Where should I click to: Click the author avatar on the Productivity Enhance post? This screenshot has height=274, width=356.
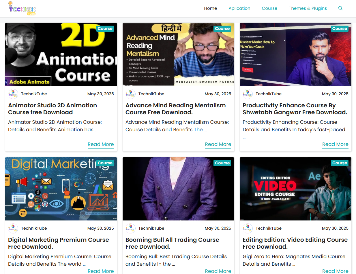click(248, 94)
